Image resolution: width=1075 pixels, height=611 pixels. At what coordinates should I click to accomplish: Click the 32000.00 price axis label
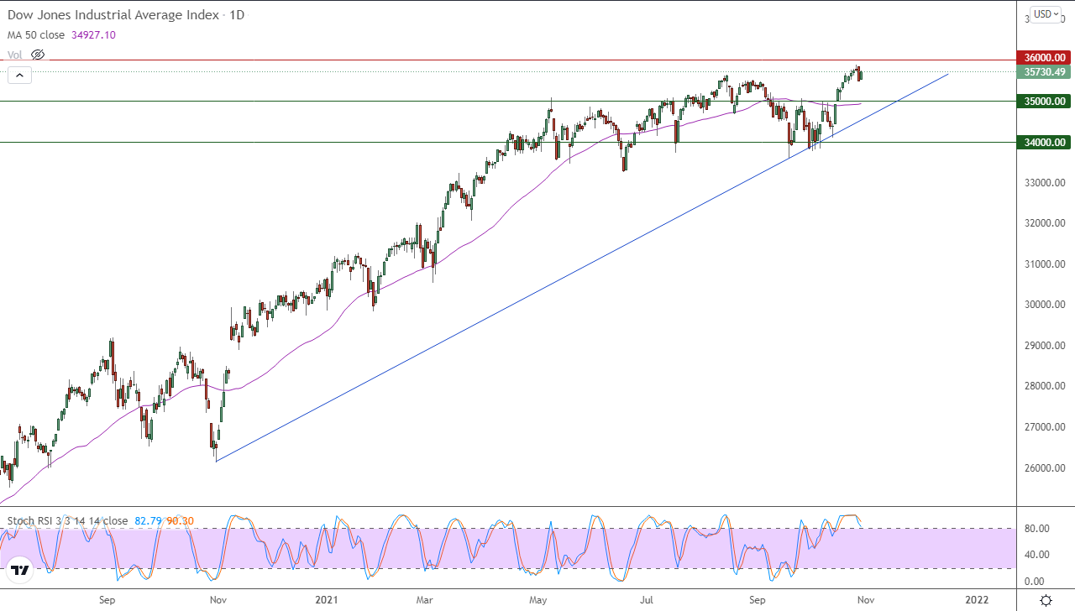point(1045,223)
